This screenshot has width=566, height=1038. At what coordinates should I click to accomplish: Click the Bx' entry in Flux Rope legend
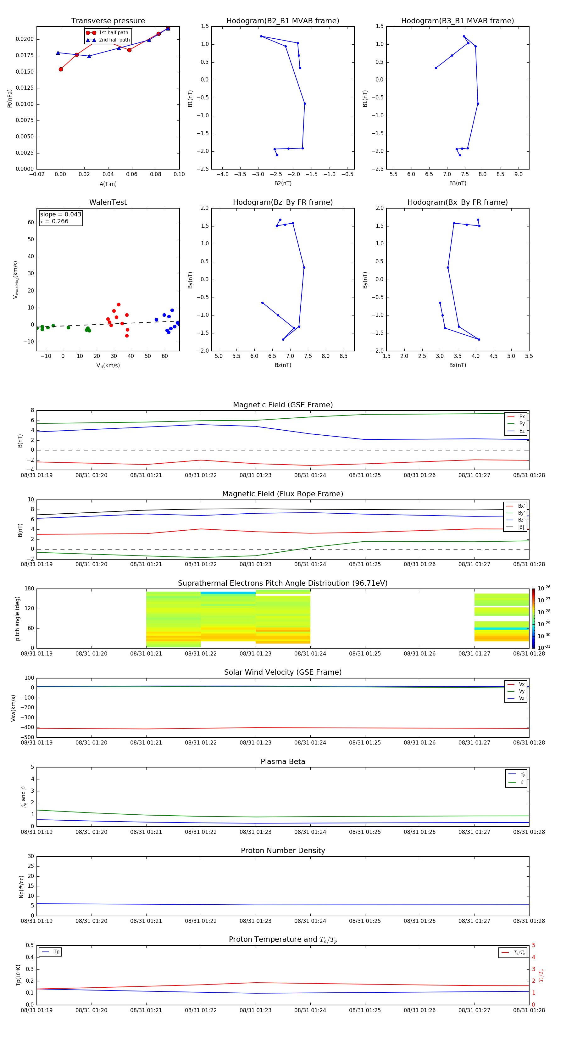click(515, 506)
